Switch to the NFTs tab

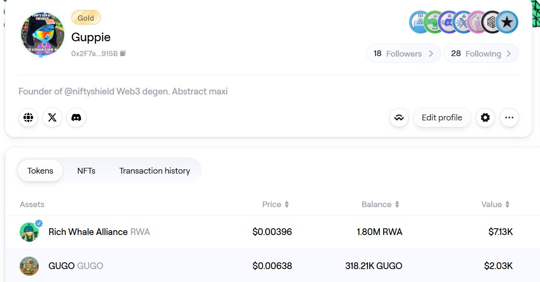(86, 171)
